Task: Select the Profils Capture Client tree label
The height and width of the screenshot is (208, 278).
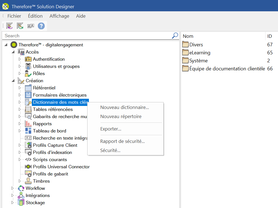Action: [55, 145]
